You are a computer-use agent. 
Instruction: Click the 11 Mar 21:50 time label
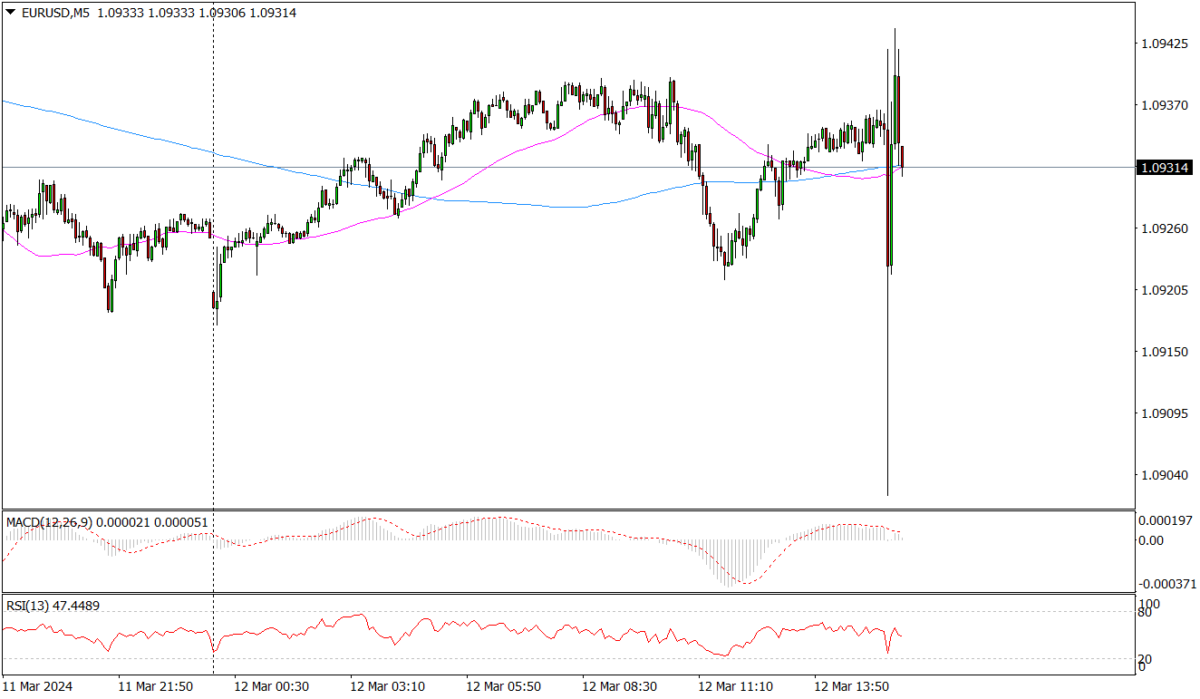pyautogui.click(x=155, y=686)
